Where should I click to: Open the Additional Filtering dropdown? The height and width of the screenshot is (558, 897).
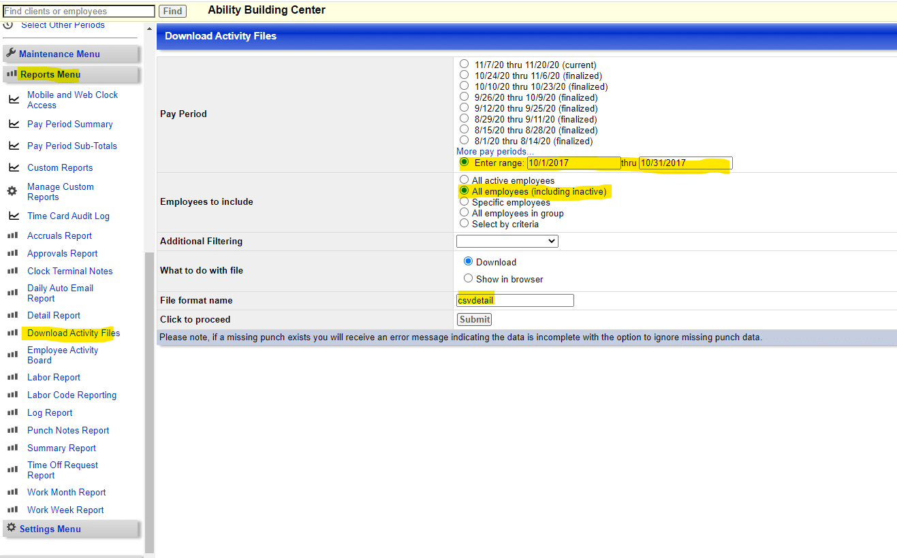click(507, 241)
